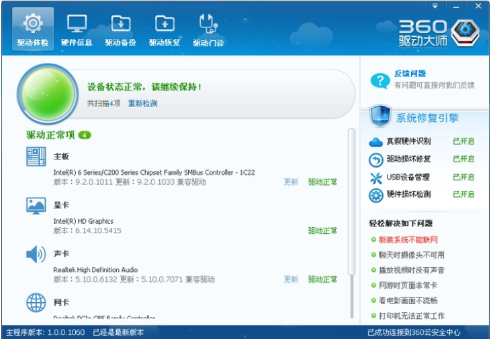
Task: Open the 驱动门诊 stethoscope tab
Action: [208, 29]
